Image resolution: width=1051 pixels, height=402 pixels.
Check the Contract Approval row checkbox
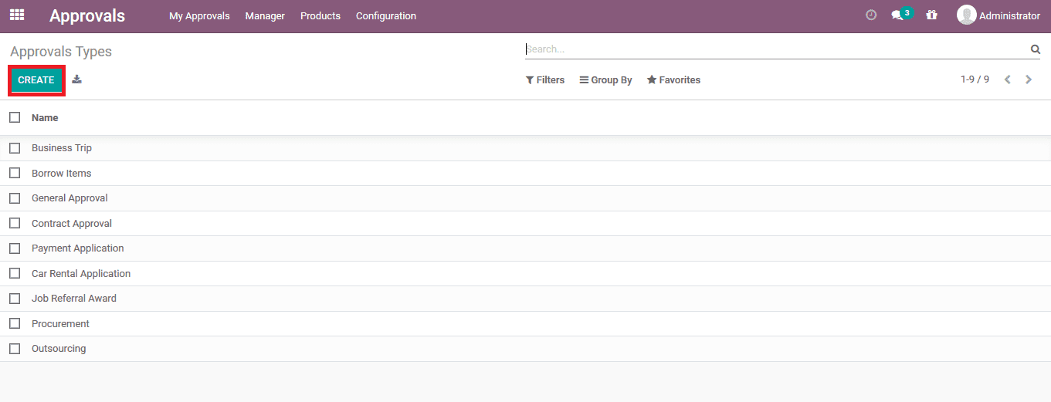coord(15,223)
